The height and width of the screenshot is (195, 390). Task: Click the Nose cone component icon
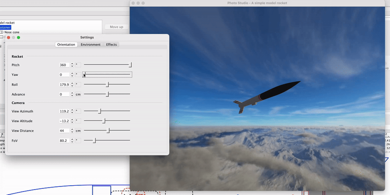2,32
